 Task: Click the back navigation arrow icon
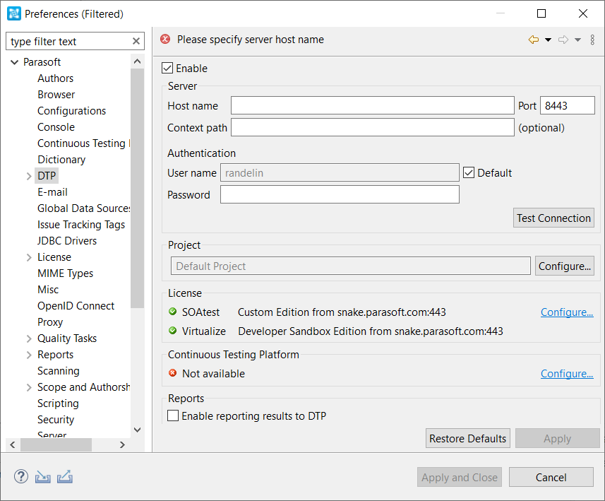[534, 40]
